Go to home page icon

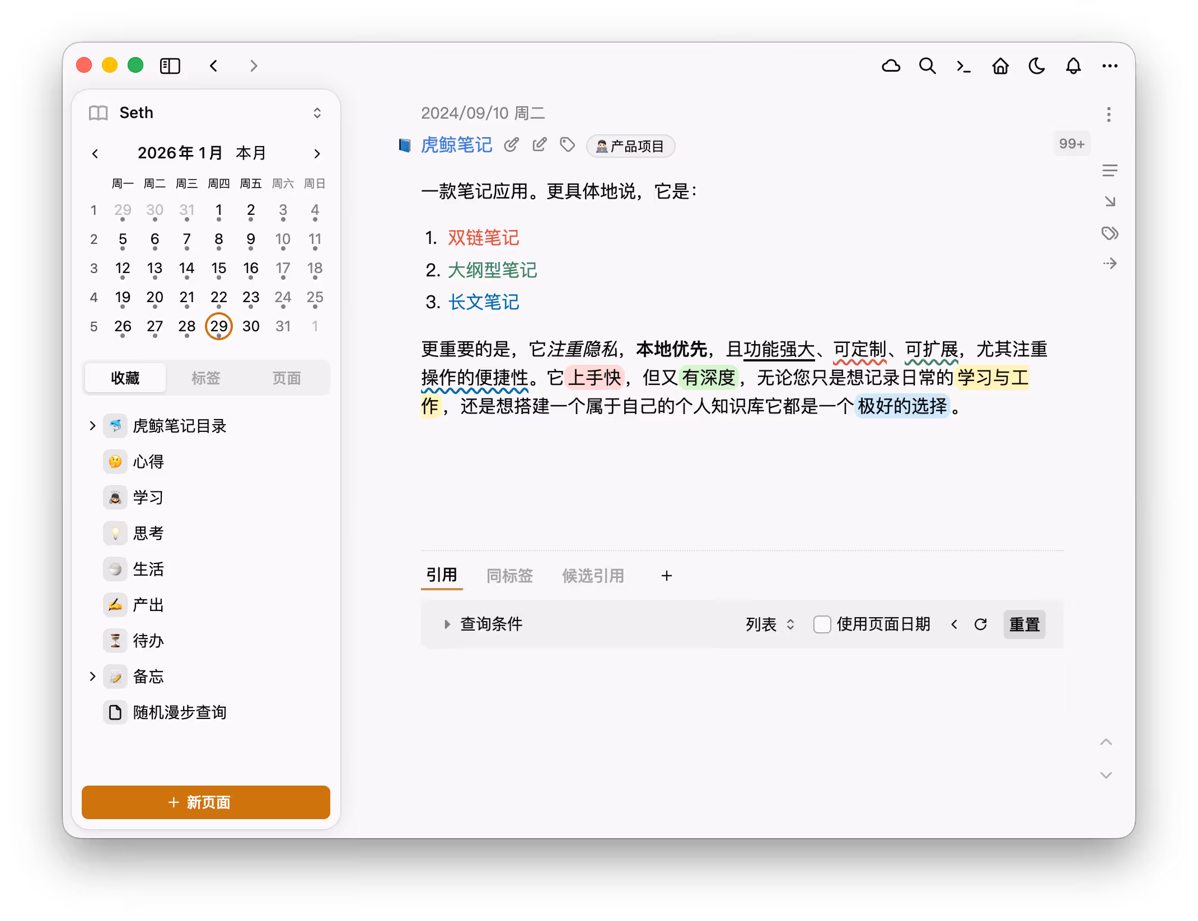pos(1000,66)
